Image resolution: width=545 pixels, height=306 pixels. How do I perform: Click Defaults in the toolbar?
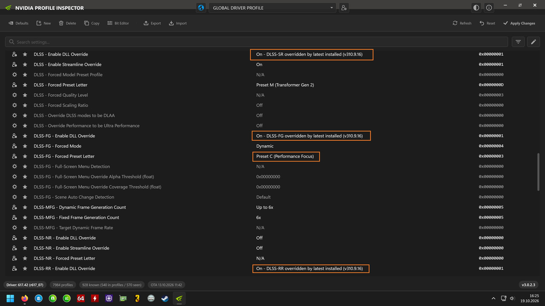pyautogui.click(x=18, y=23)
